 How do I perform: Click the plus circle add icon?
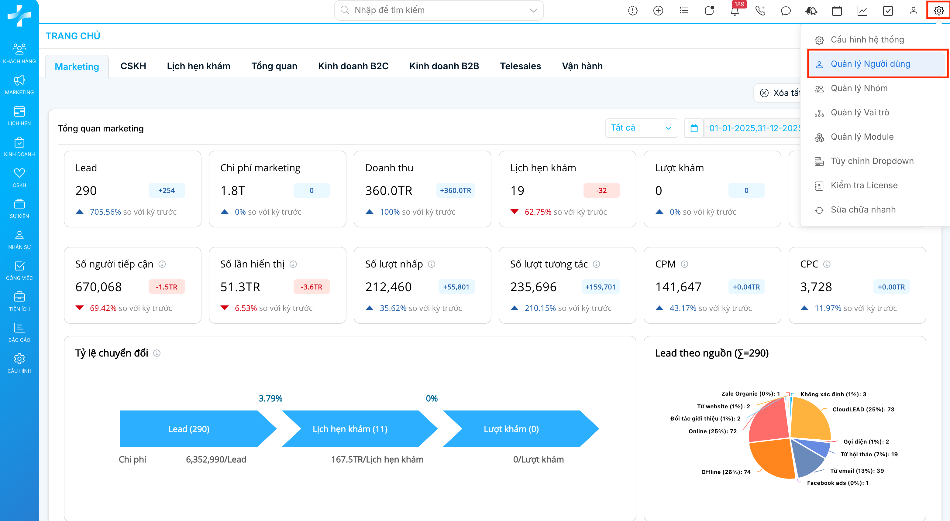658,11
